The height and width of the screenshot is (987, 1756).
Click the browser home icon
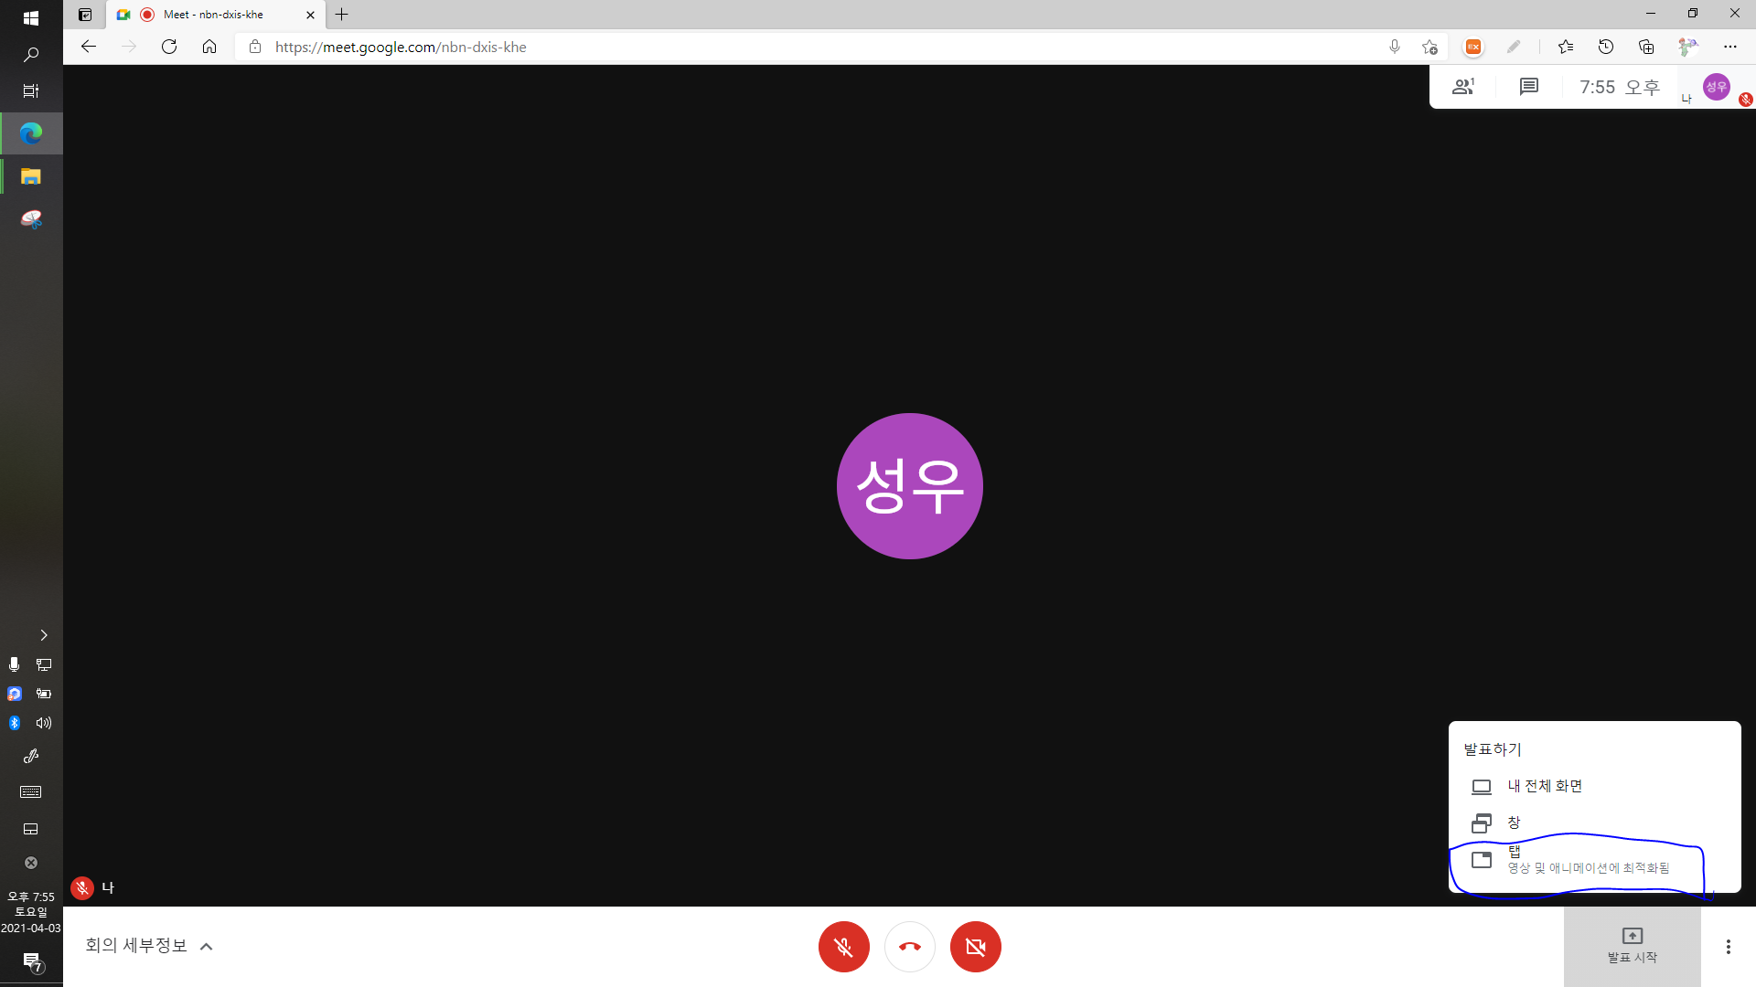pyautogui.click(x=209, y=47)
